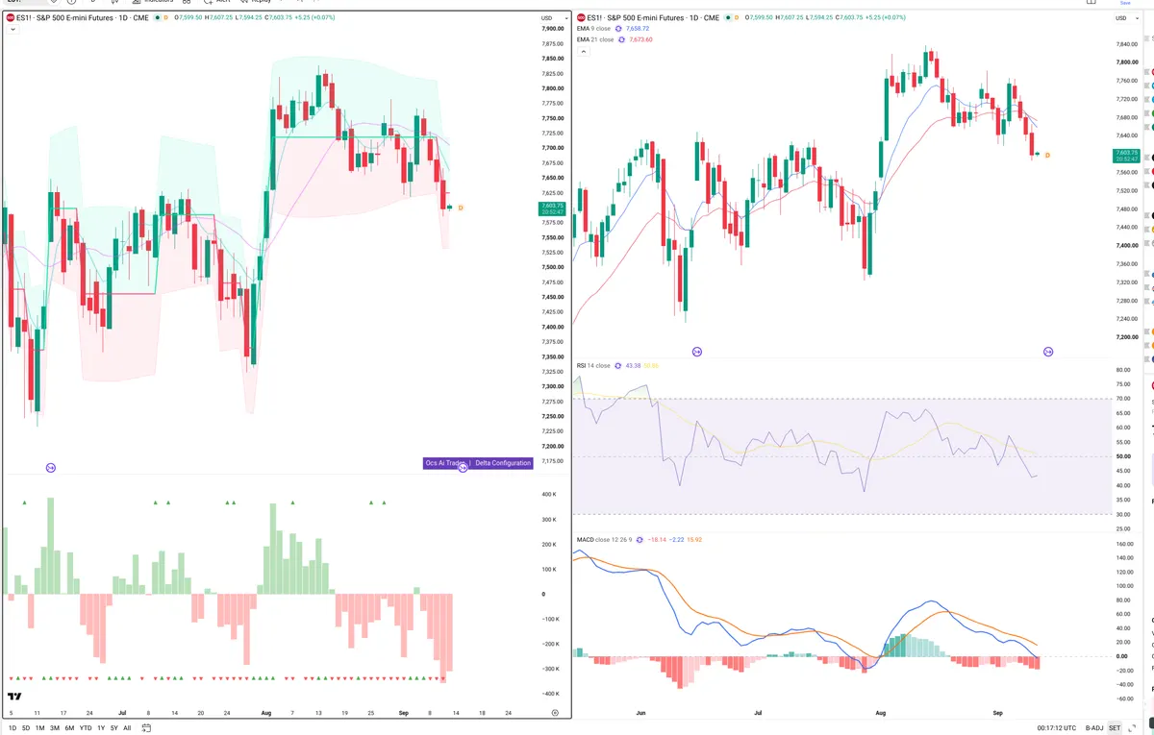
Task: Select 1M time range
Action: click(x=40, y=728)
